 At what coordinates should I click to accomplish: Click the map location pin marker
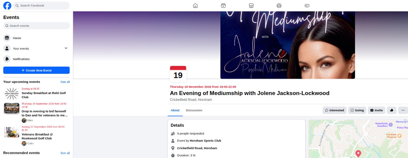pos(358,154)
